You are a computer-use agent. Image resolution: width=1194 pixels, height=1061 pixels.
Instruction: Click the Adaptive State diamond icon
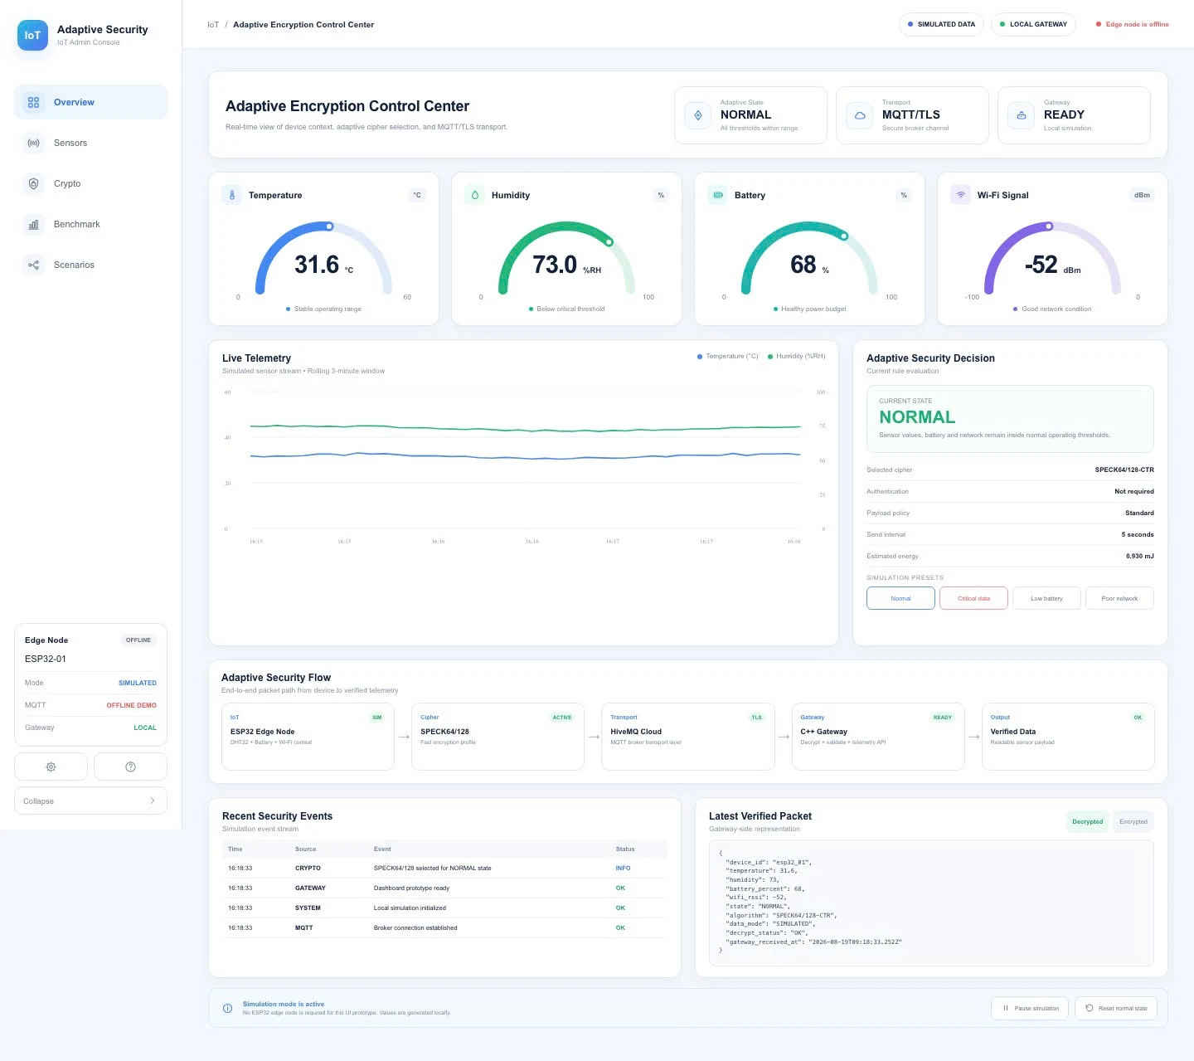coord(698,115)
